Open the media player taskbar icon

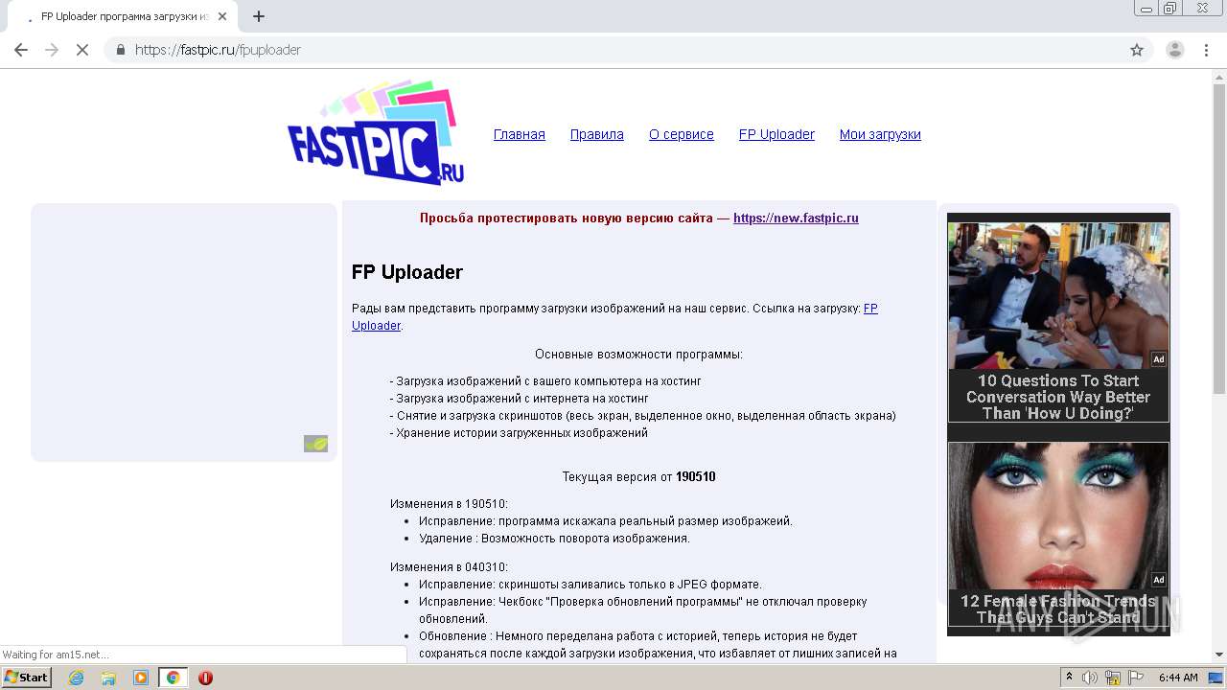(141, 678)
